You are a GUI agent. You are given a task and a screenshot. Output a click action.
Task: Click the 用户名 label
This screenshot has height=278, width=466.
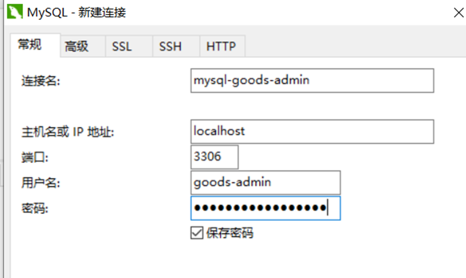click(41, 183)
